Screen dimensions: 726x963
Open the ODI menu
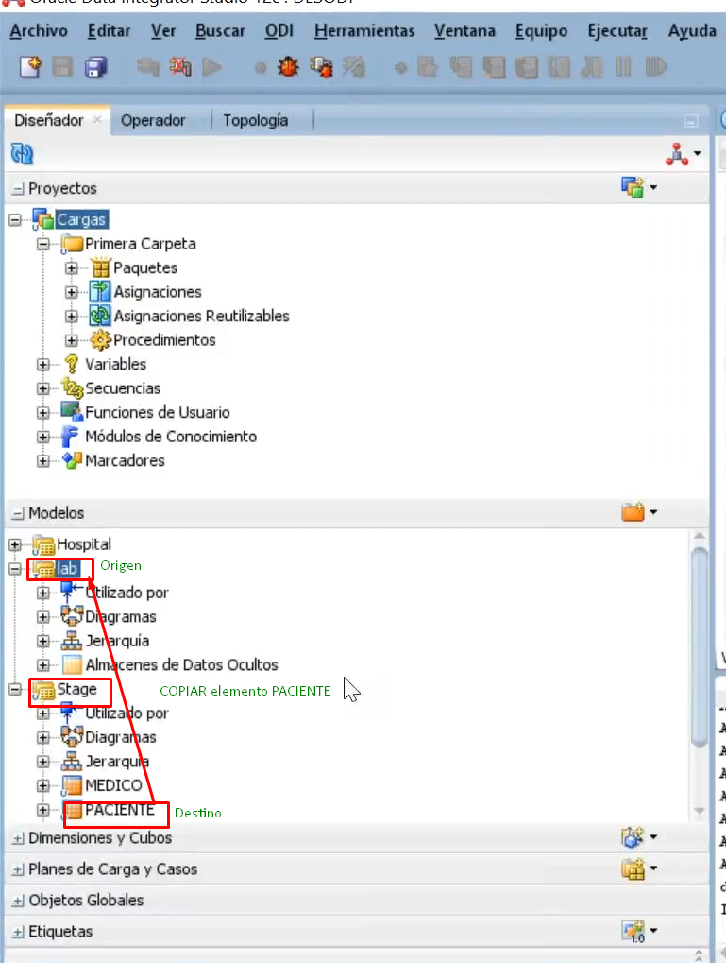point(279,30)
